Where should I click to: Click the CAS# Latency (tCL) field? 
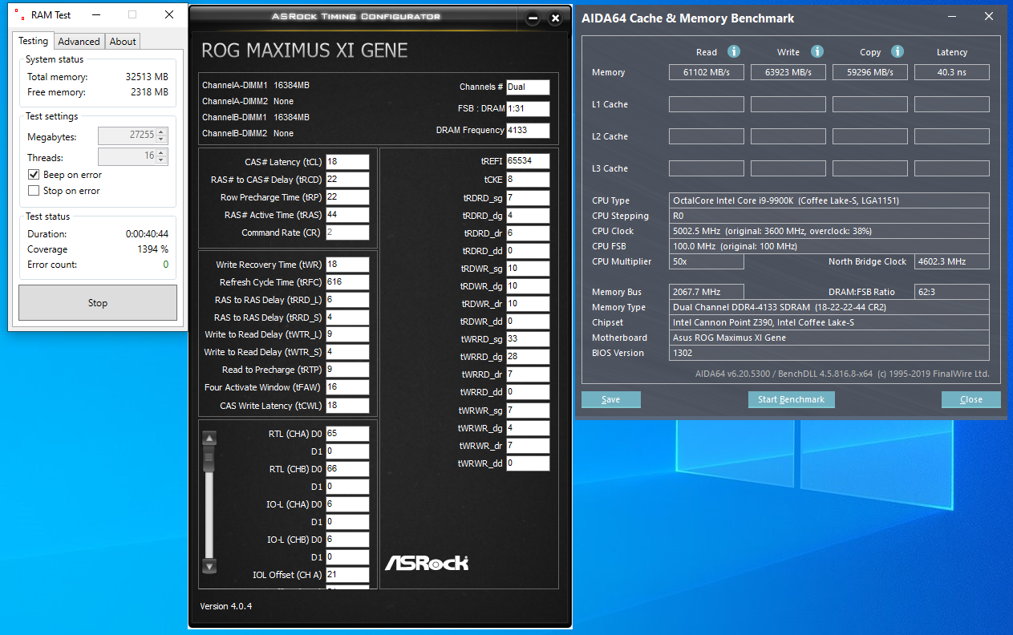[347, 162]
